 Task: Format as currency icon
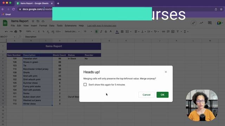(39, 31)
